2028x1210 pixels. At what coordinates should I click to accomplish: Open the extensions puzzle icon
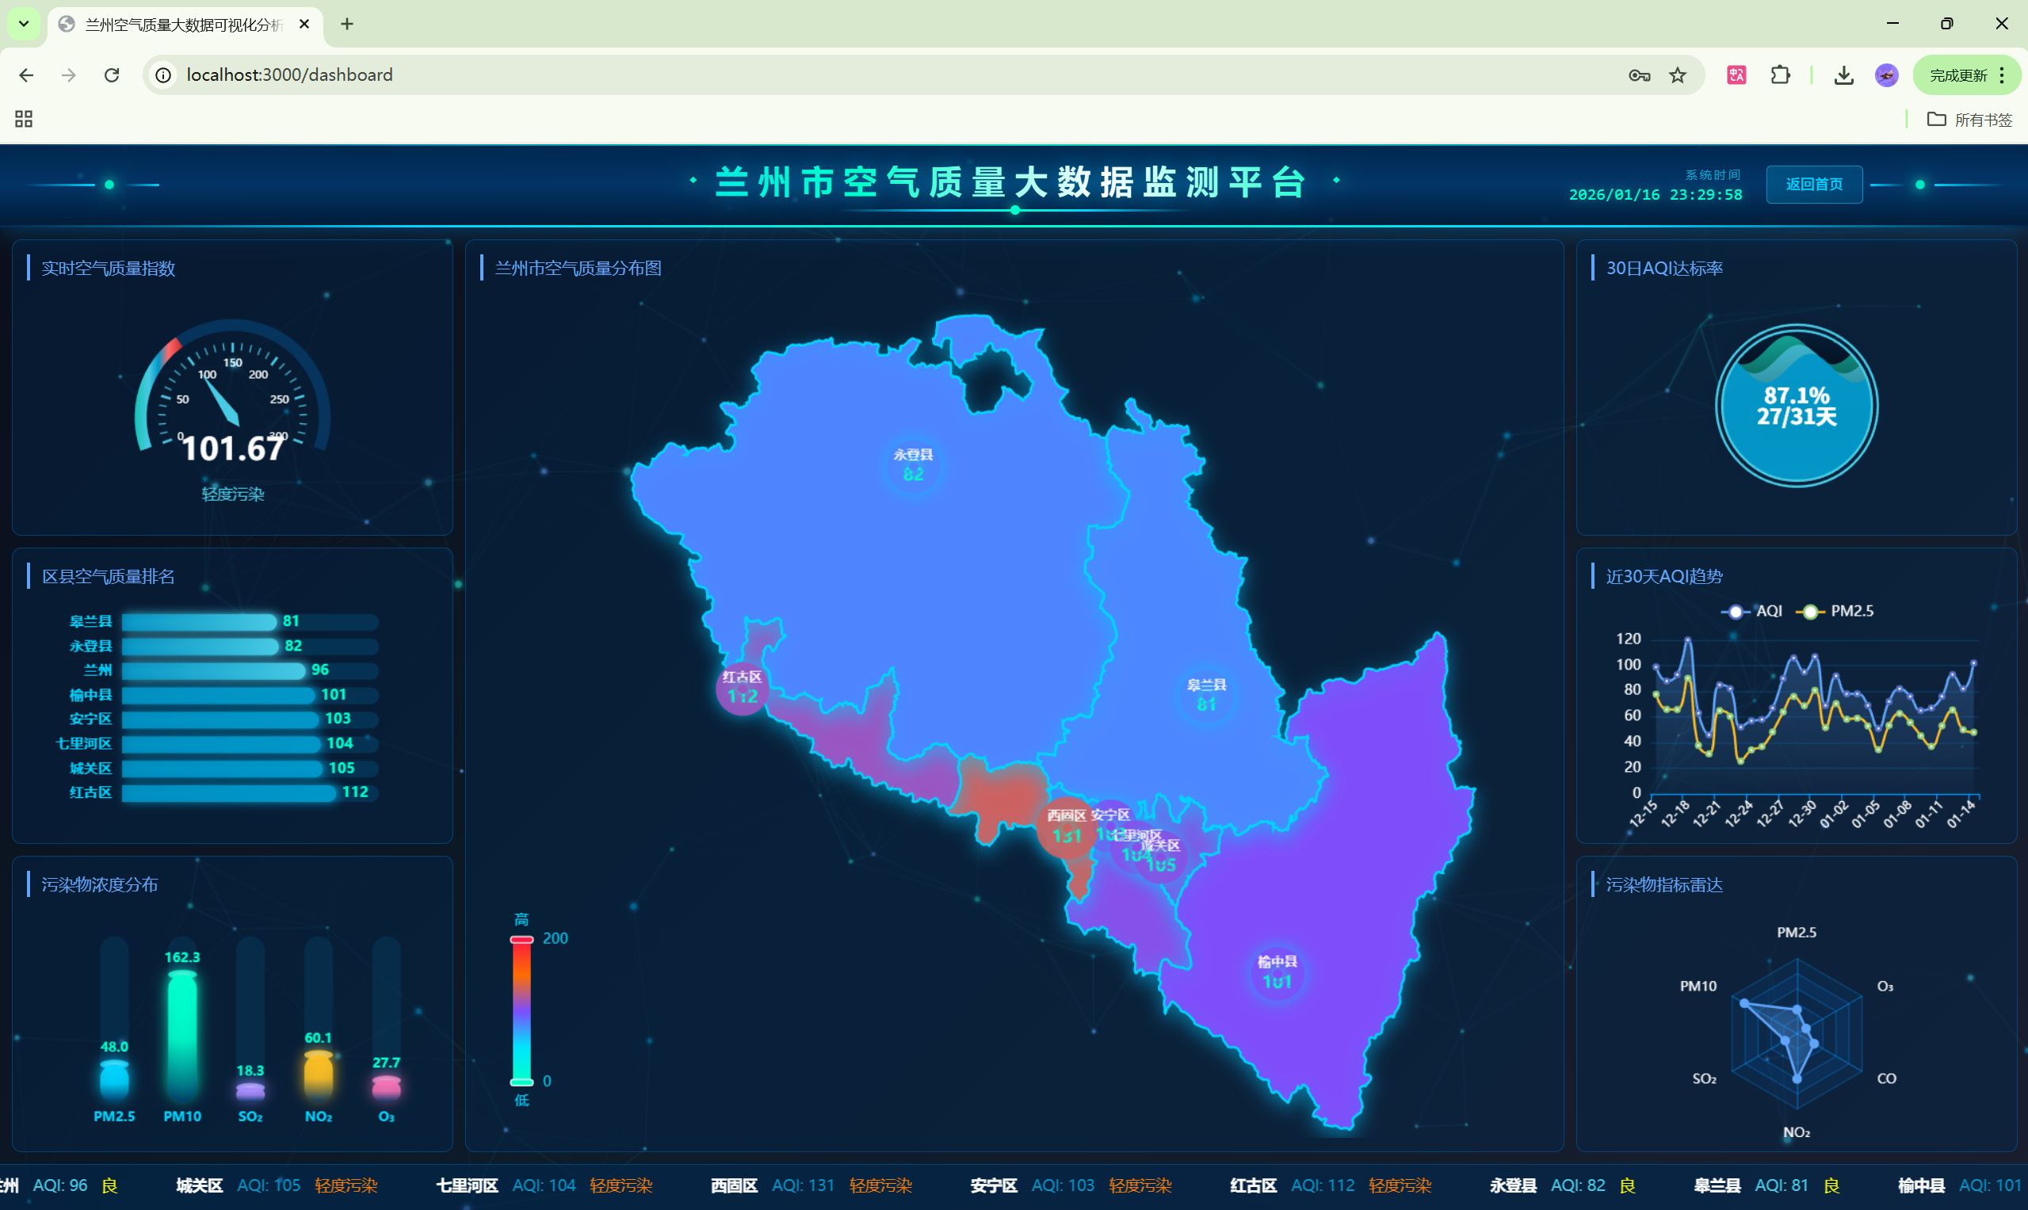pos(1780,75)
